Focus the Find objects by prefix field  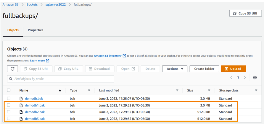61,79
